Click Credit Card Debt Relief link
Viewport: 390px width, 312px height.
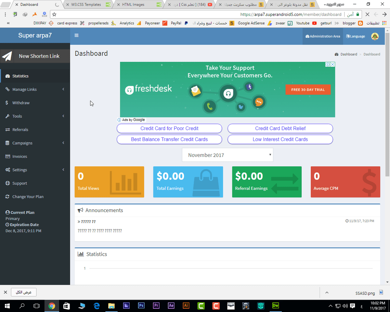click(280, 128)
